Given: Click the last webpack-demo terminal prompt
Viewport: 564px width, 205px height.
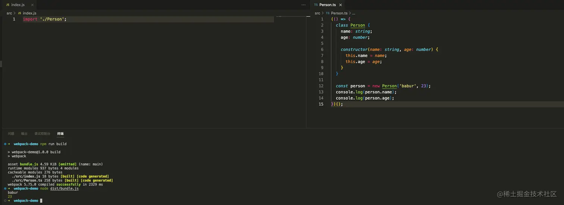Looking at the screenshot, I should 26,201.
